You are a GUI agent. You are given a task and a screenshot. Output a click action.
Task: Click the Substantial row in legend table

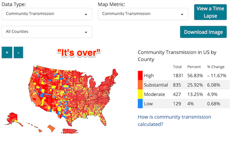point(184,85)
